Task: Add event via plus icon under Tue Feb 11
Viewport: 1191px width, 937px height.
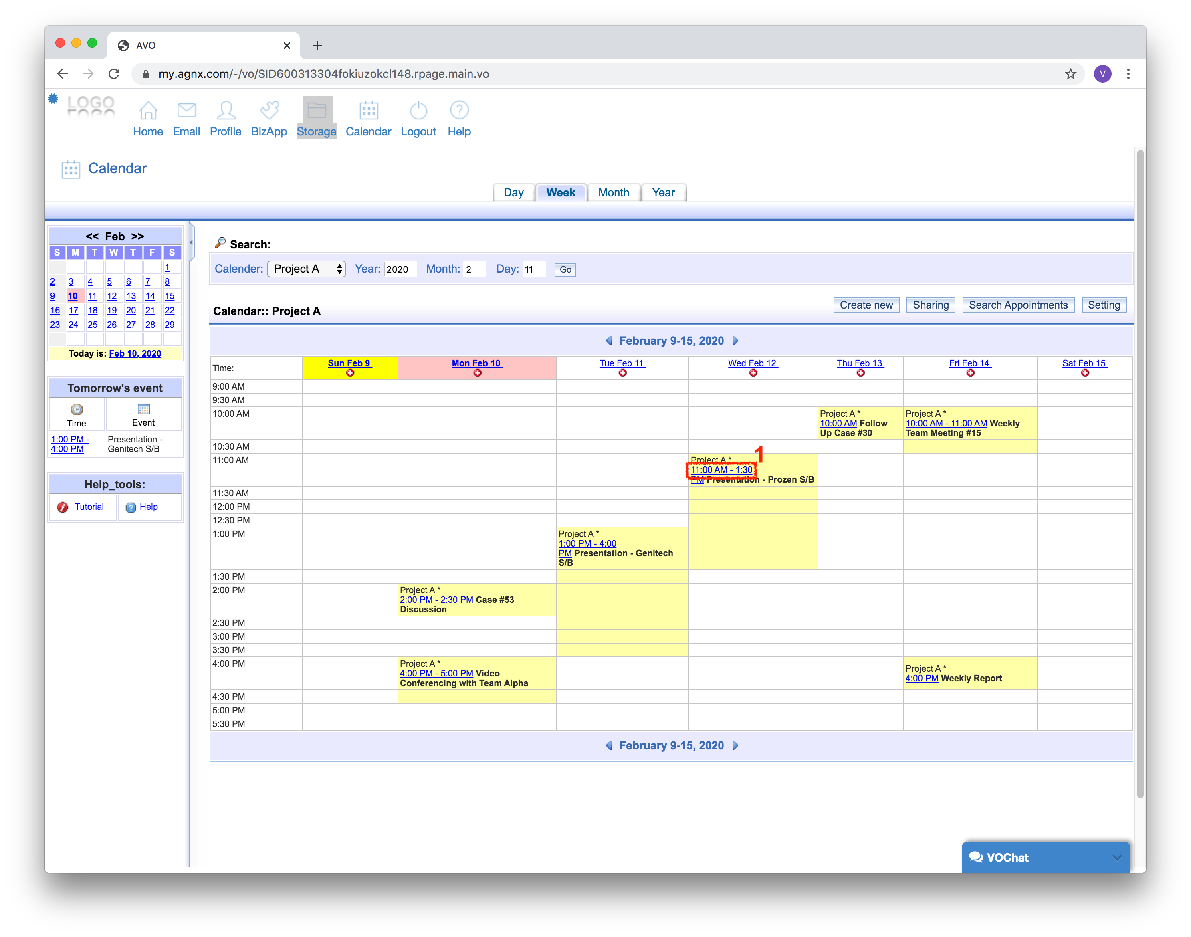Action: [622, 373]
